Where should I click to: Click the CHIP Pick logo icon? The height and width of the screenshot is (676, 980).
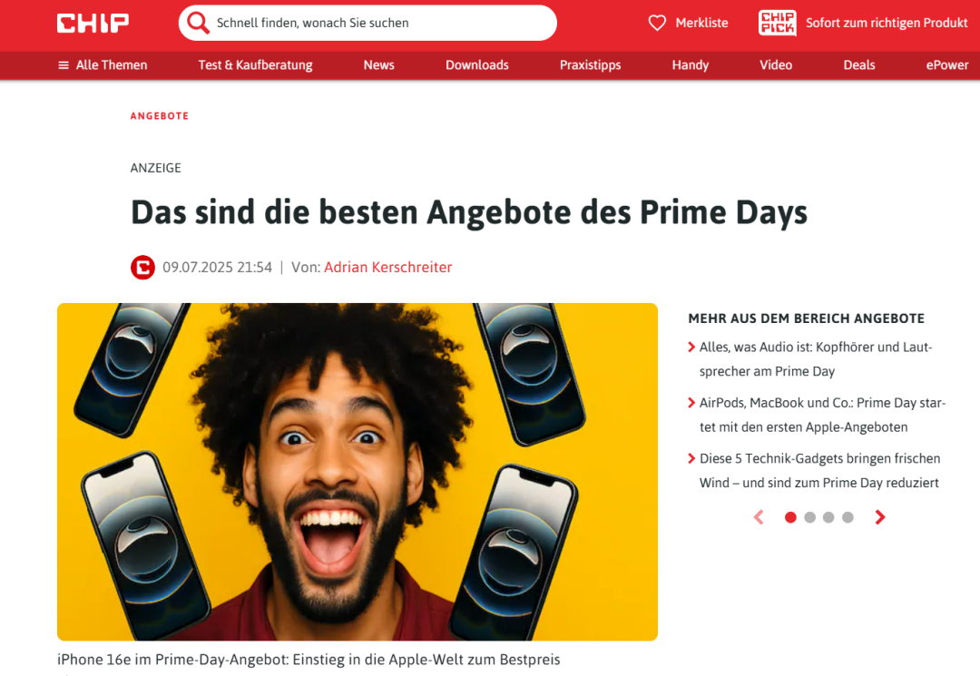click(x=777, y=23)
